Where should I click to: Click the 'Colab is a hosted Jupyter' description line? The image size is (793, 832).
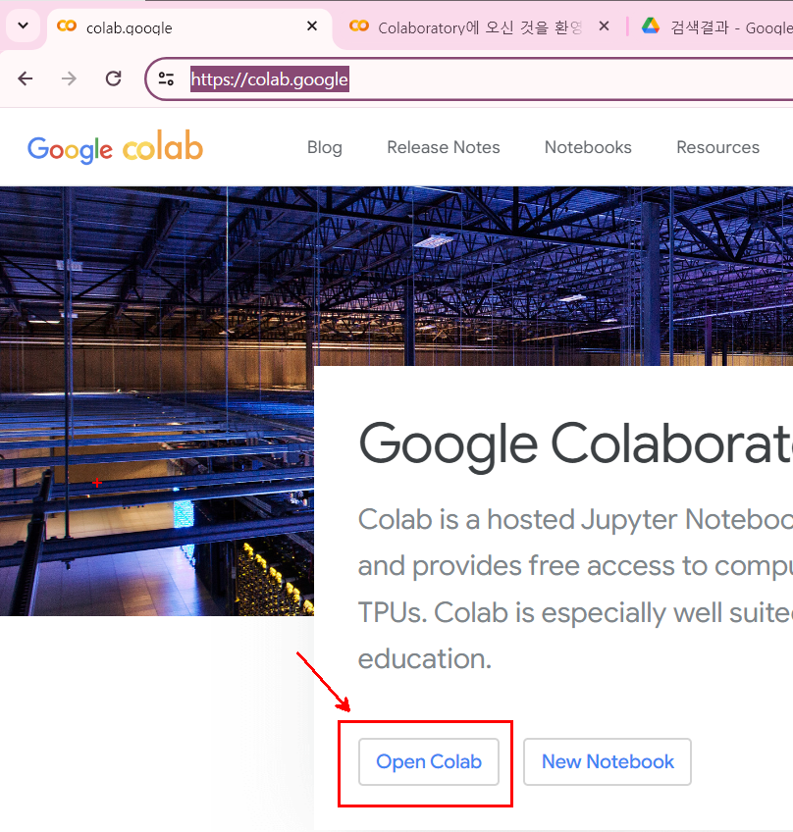click(575, 520)
